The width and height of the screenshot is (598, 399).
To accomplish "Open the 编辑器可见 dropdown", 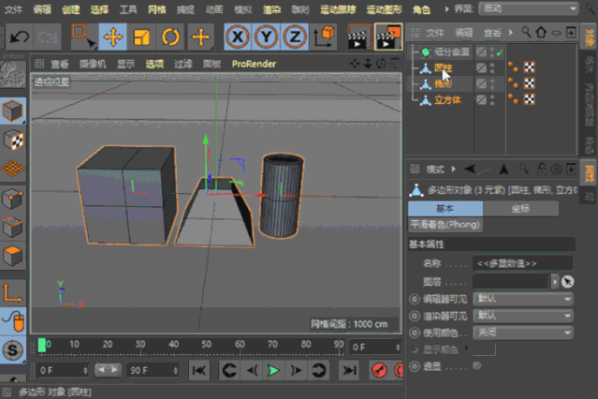I will (x=523, y=299).
